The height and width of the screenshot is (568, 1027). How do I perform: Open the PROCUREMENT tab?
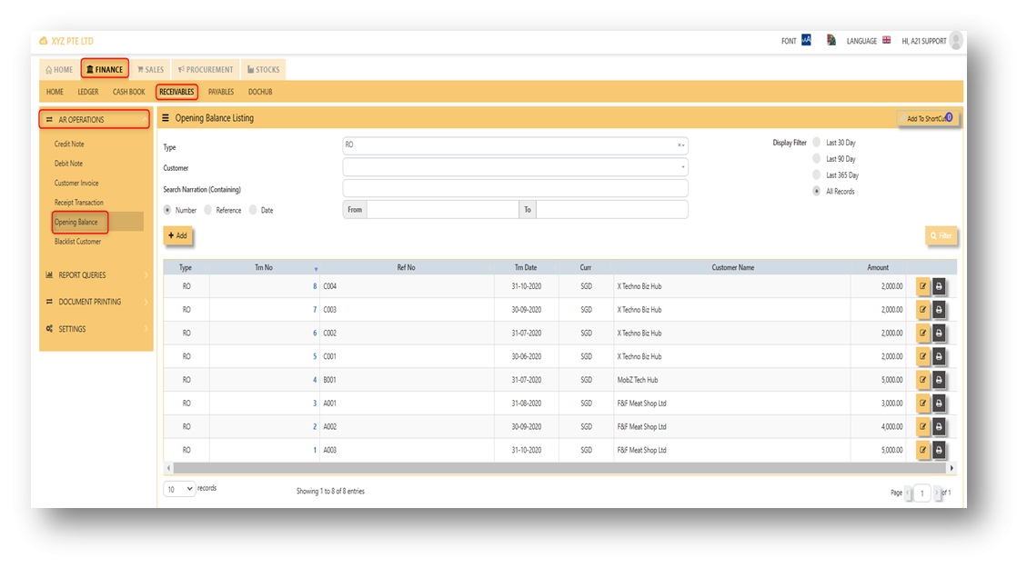pyautogui.click(x=206, y=69)
